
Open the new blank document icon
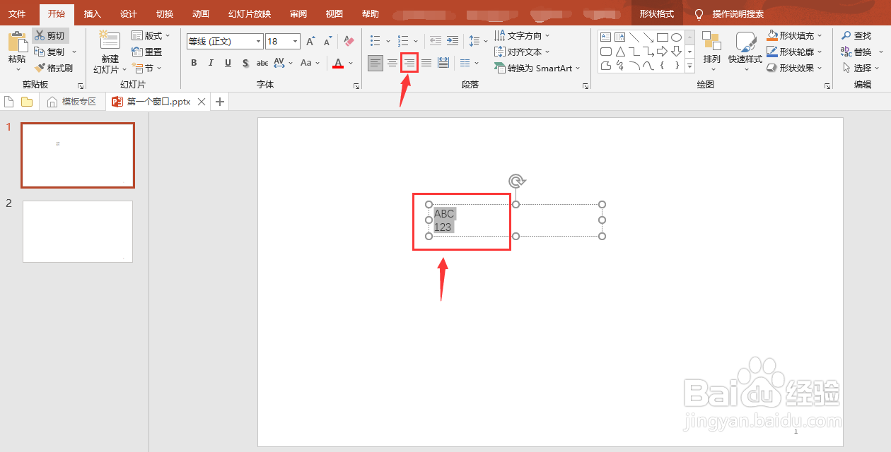click(10, 102)
